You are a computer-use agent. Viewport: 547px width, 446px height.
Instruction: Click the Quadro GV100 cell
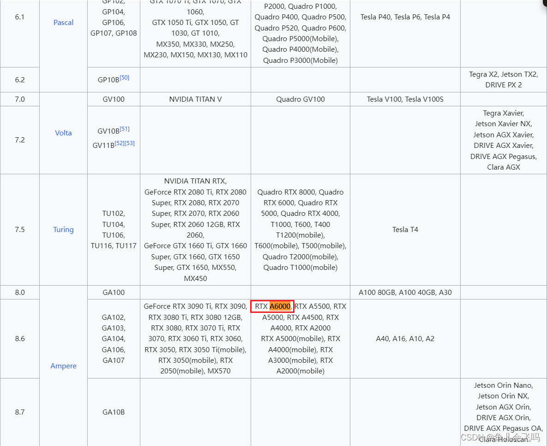tap(301, 99)
